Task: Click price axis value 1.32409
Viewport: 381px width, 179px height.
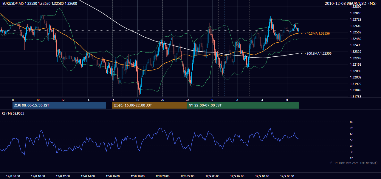Action: 356,45
